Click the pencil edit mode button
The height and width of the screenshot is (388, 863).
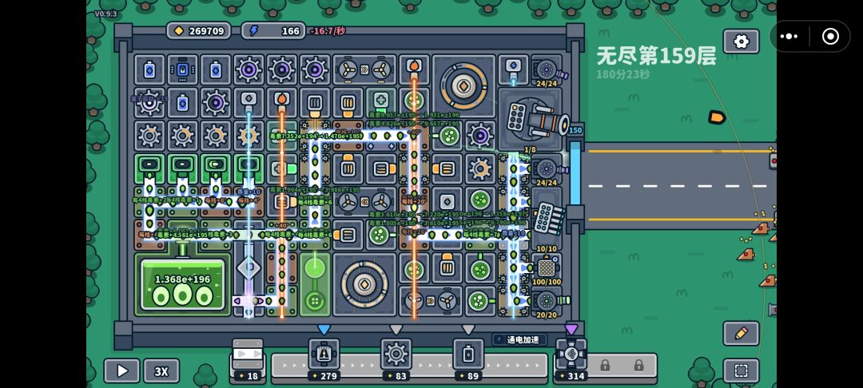click(741, 333)
